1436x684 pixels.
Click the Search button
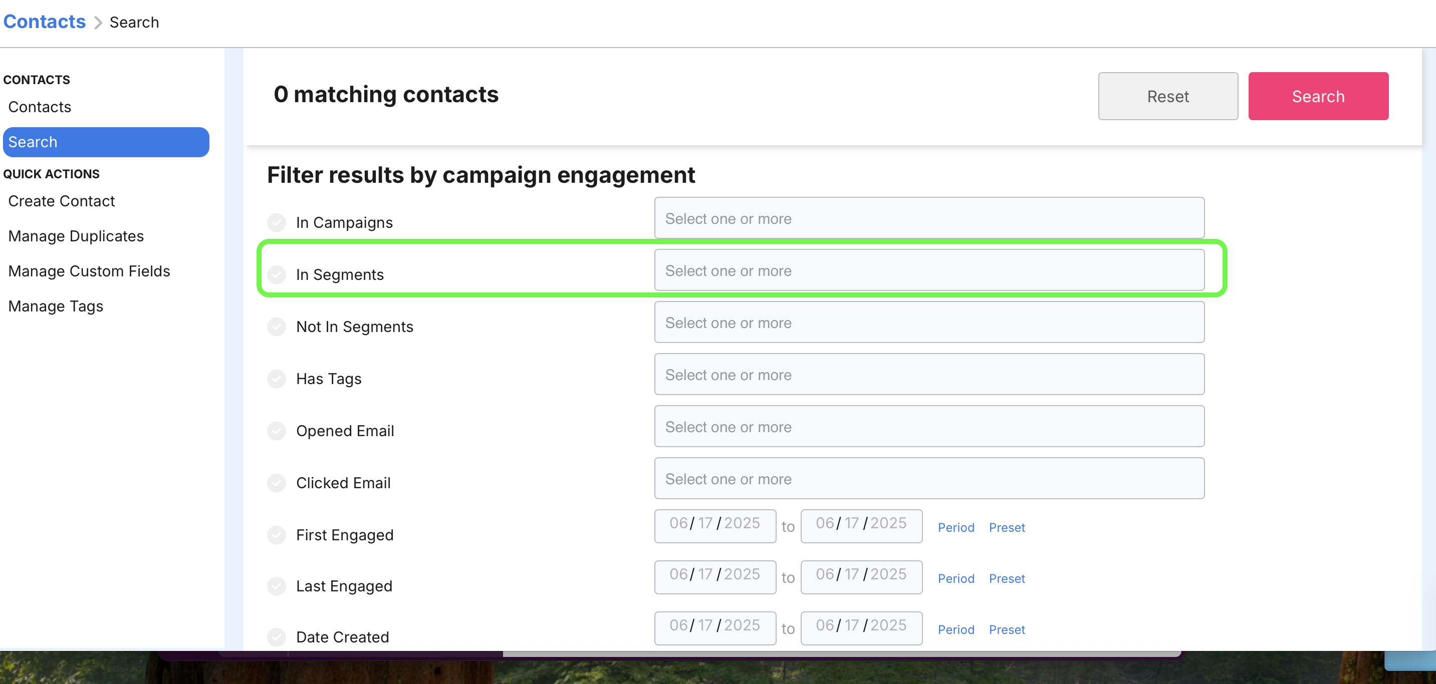pos(1318,96)
